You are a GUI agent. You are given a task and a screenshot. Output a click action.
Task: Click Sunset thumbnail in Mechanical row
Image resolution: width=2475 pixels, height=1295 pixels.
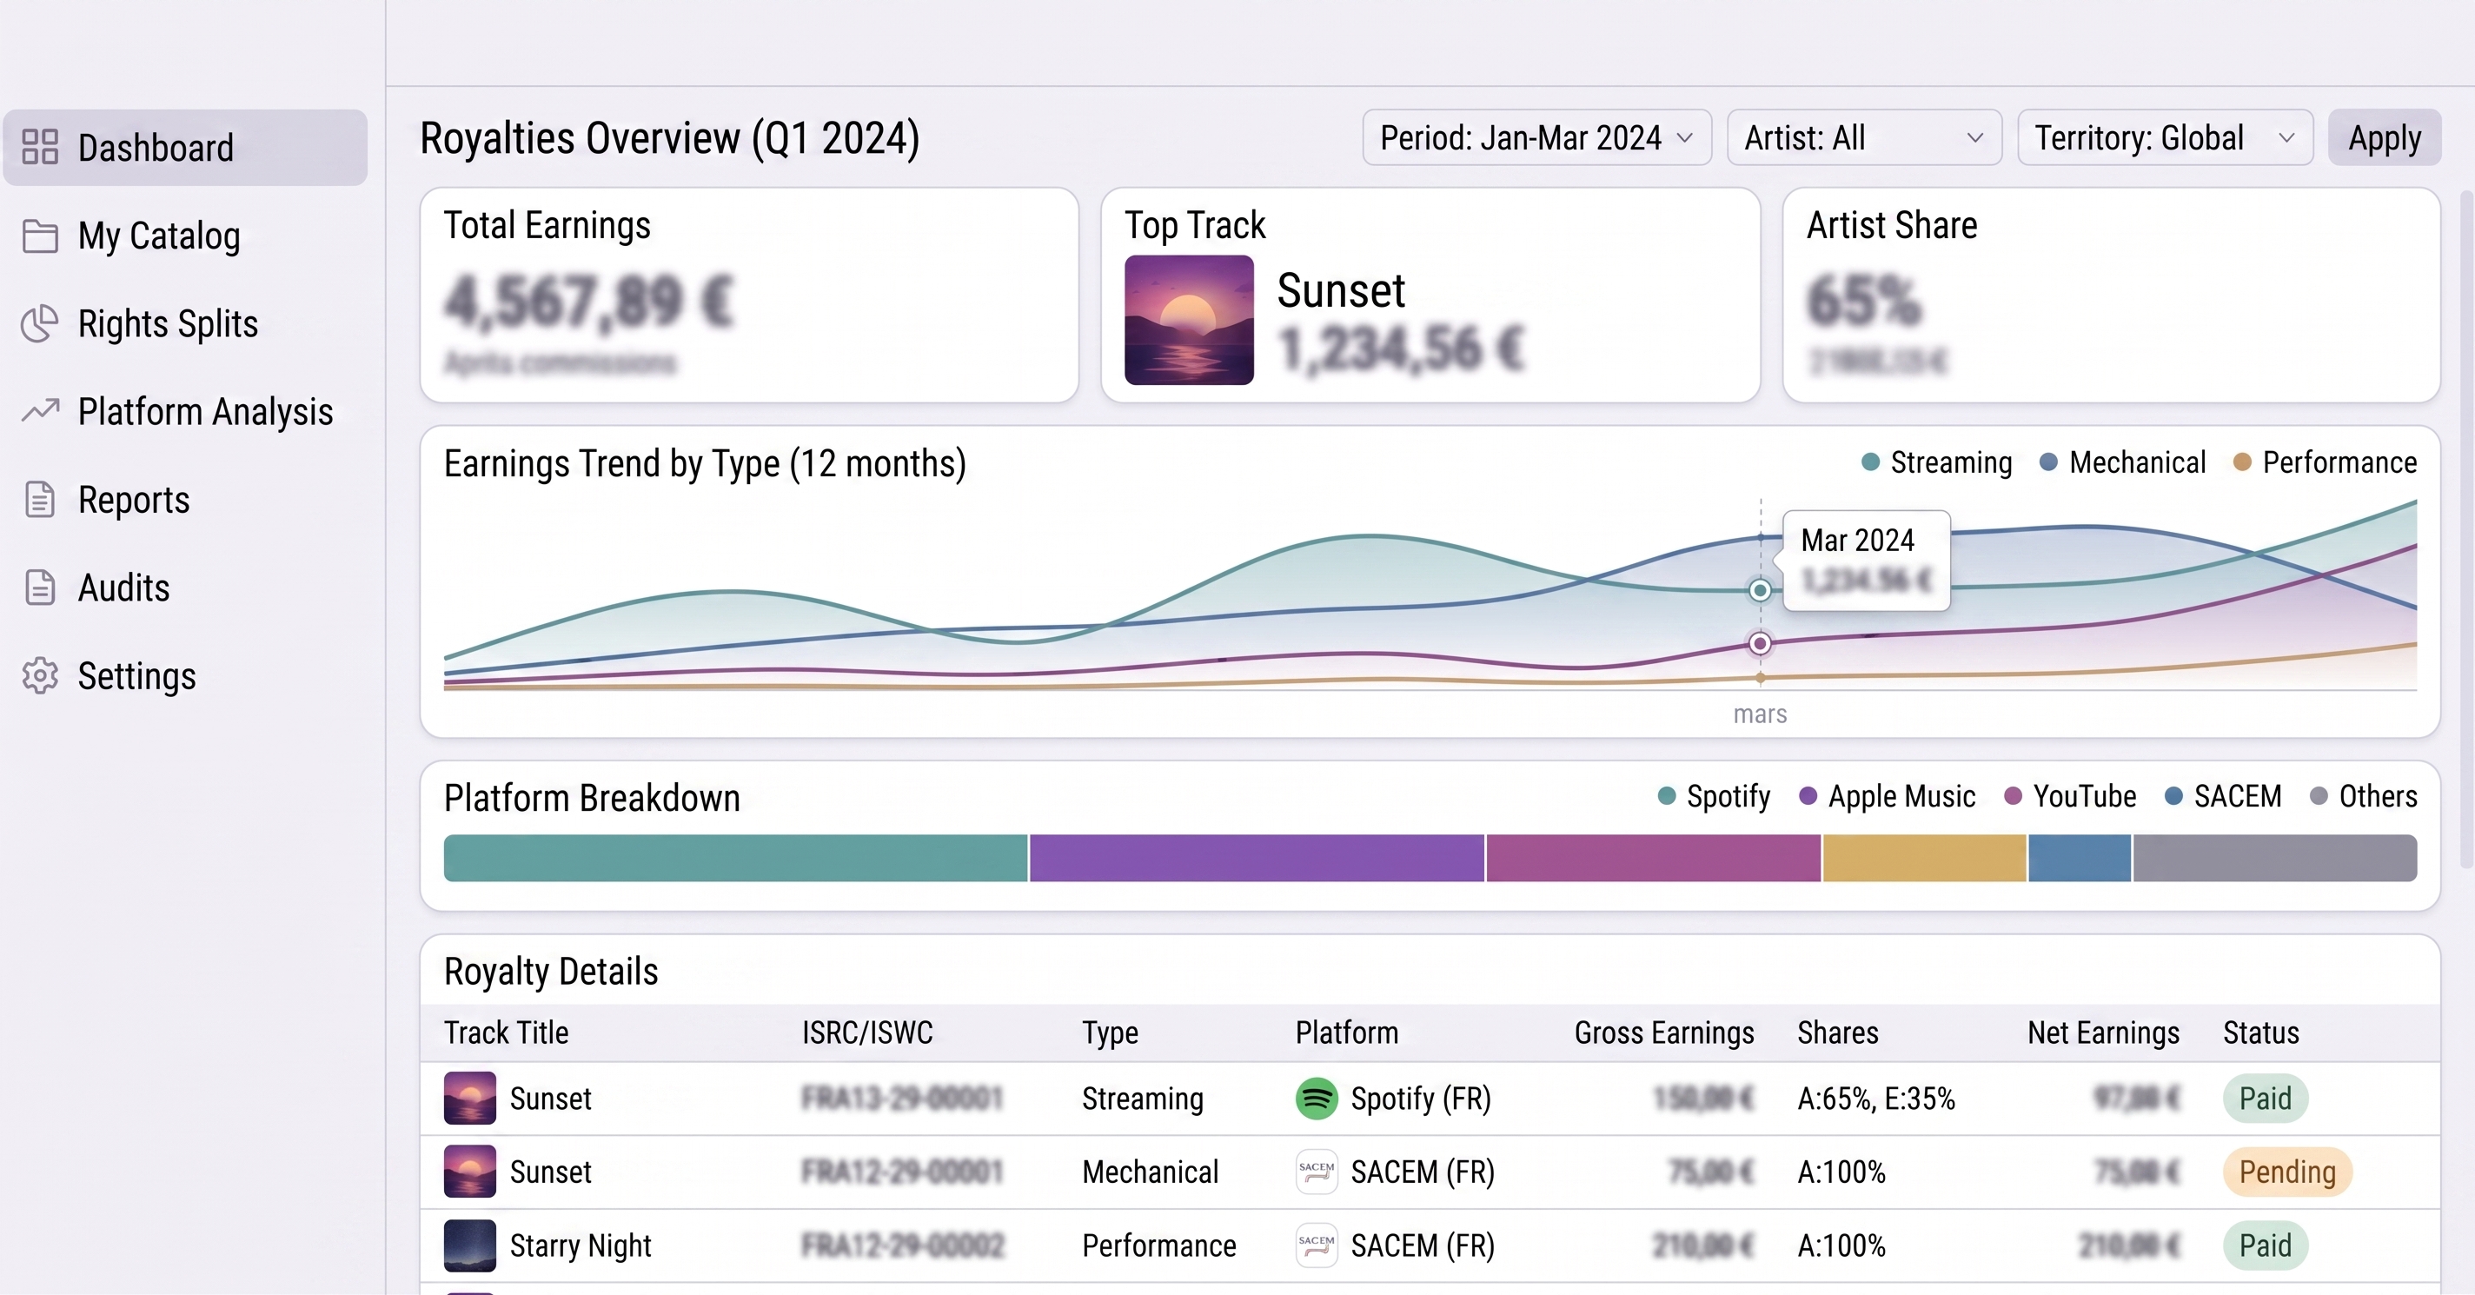[x=470, y=1171]
